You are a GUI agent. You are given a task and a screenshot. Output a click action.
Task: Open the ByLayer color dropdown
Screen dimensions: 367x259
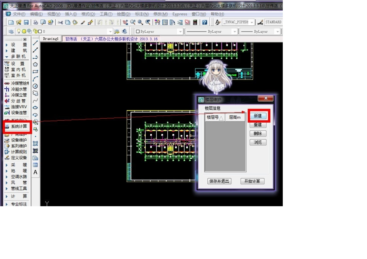tap(180, 32)
